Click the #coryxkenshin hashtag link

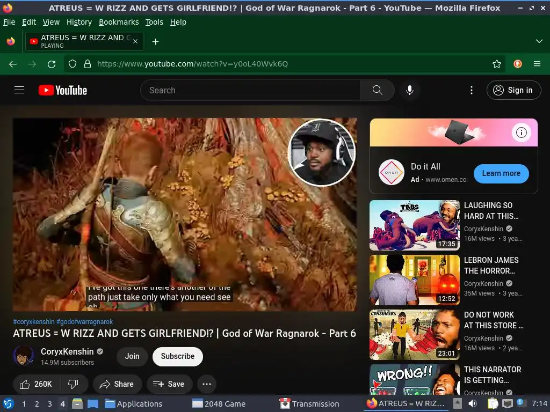[x=34, y=322]
